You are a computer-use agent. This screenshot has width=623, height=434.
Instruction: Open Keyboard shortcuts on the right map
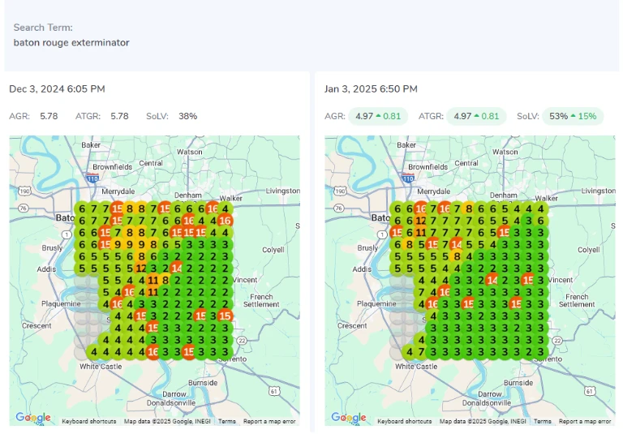[405, 421]
